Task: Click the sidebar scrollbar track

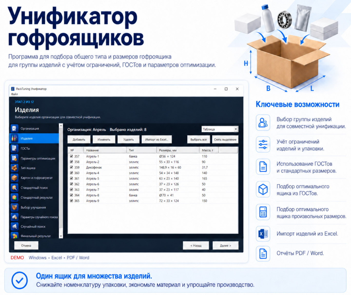Action: (x=61, y=181)
